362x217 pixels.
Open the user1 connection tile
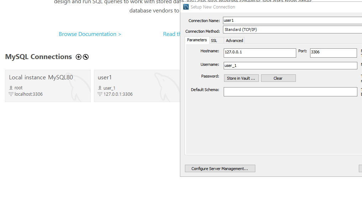pos(137,86)
